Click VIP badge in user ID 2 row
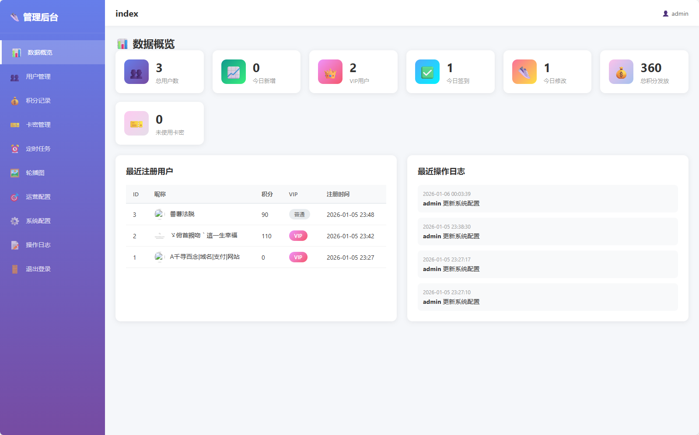This screenshot has width=699, height=435. (298, 236)
